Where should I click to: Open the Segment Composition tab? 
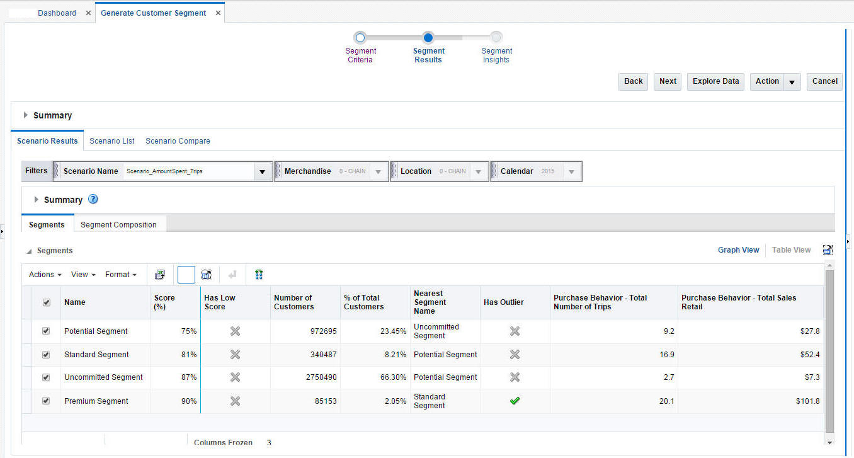pyautogui.click(x=118, y=224)
